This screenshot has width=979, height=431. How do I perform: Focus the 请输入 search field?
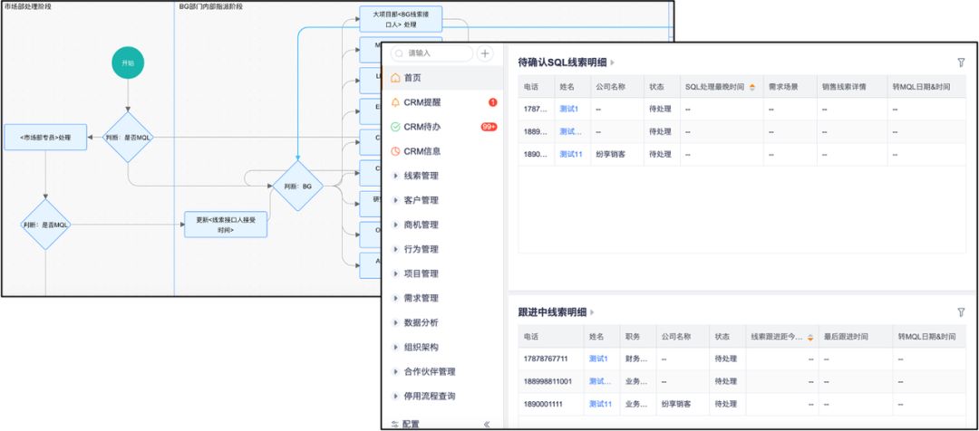431,53
